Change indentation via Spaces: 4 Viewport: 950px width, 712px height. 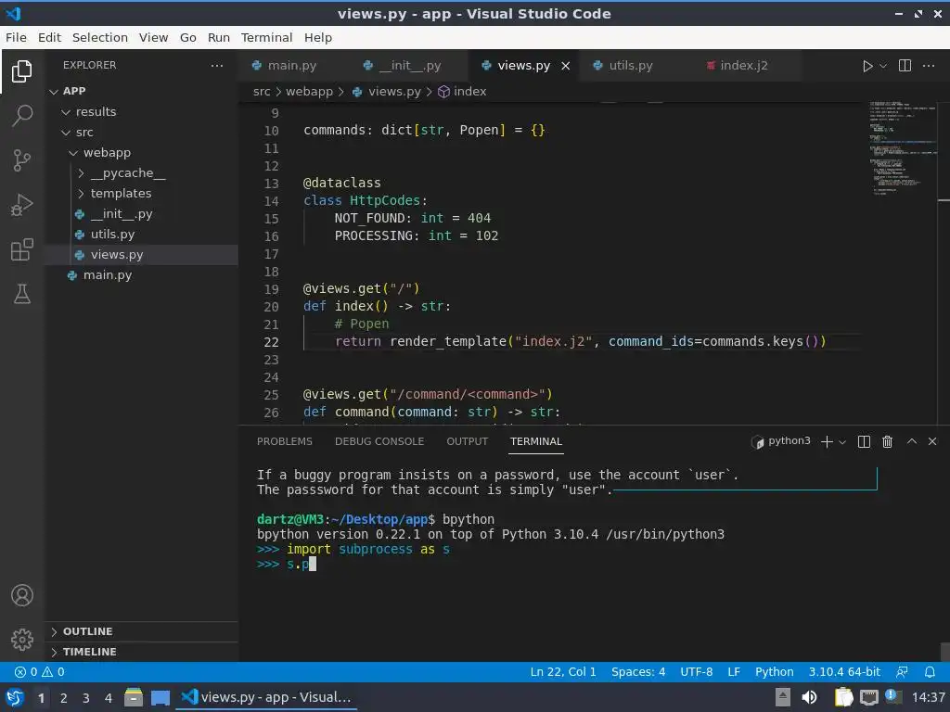[638, 672]
